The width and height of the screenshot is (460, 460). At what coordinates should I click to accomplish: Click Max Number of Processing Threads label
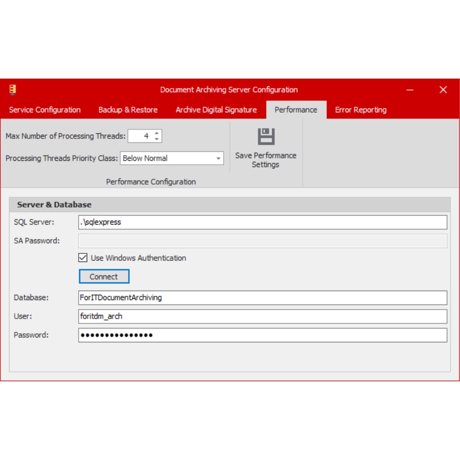66,136
